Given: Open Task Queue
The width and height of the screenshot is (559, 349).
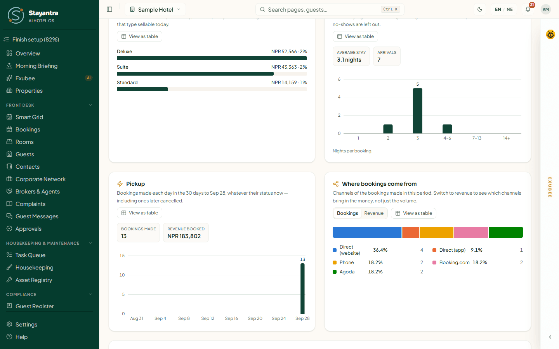Looking at the screenshot, I should pos(49,255).
